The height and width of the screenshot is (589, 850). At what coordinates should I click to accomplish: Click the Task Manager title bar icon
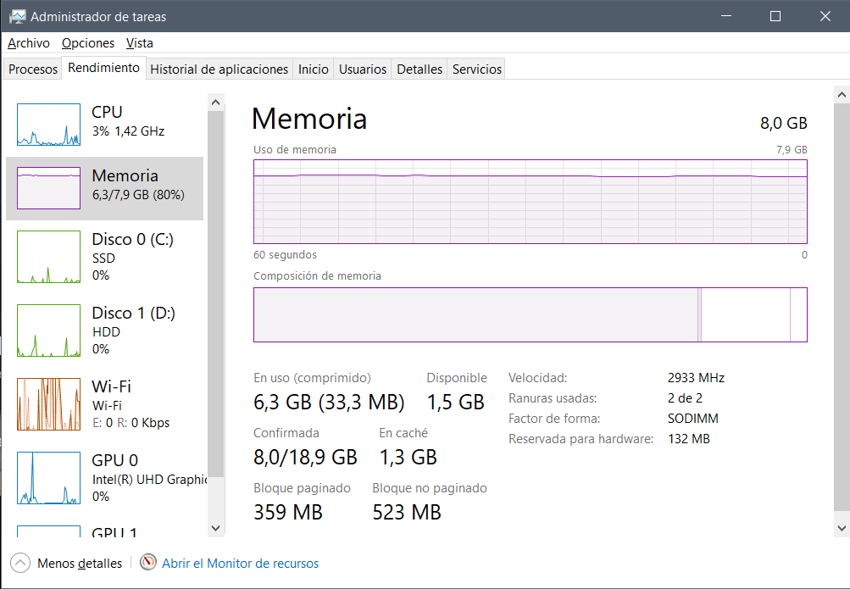17,16
